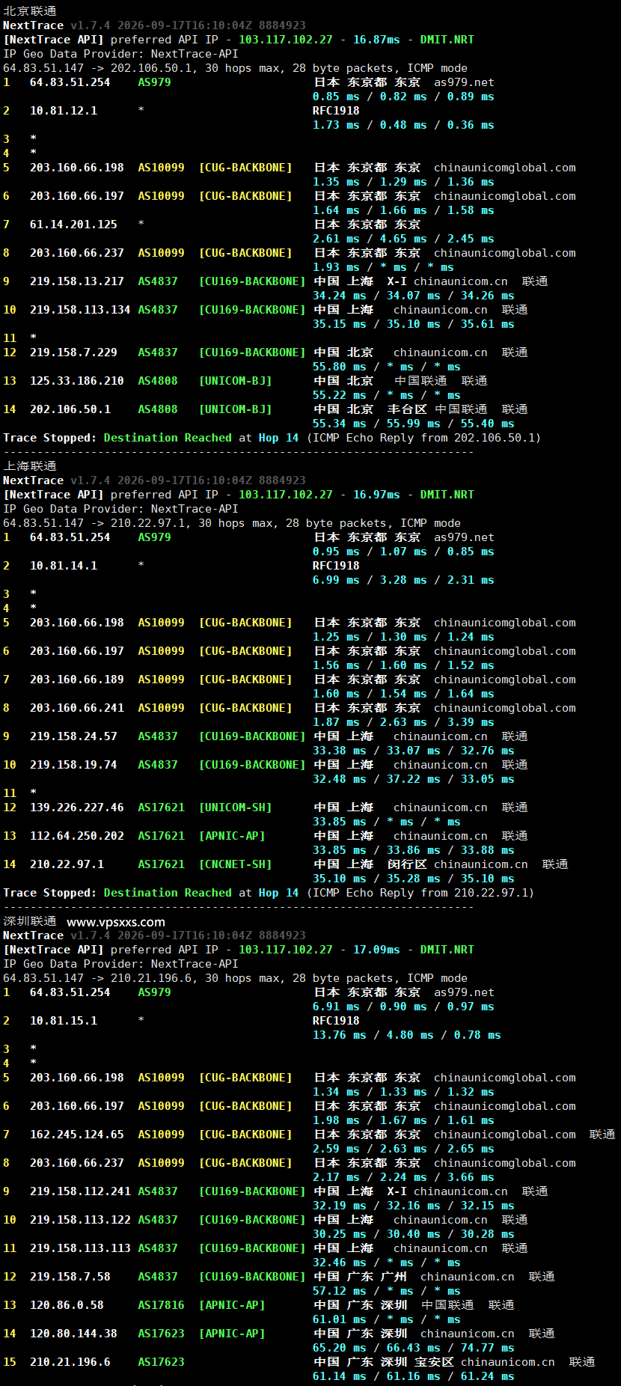
Task: Click [UNICOM-BJ] label on hop 13
Action: click(x=236, y=381)
